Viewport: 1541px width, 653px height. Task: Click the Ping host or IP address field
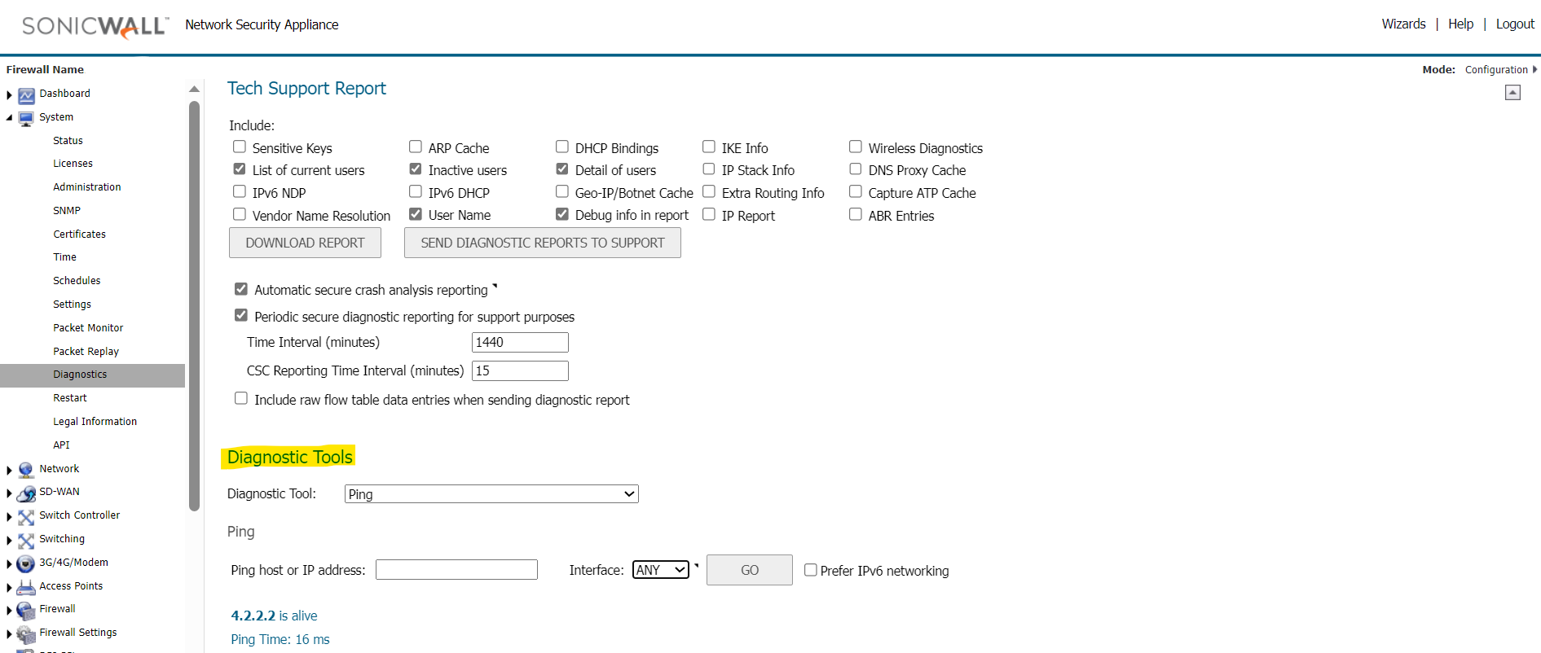[456, 570]
